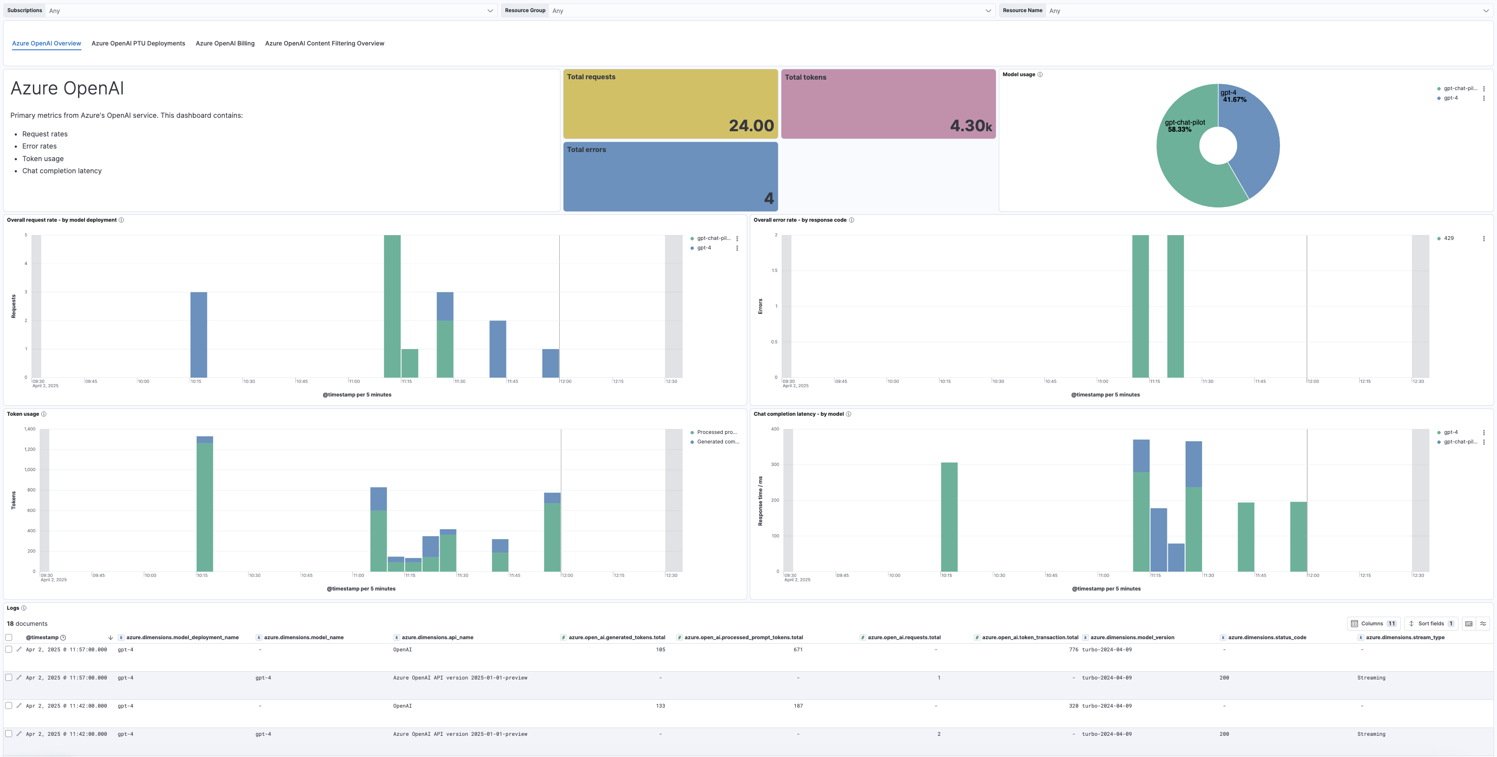Click the sort direction arrow on @timestamp column
The width and height of the screenshot is (1497, 757).
pyautogui.click(x=110, y=637)
